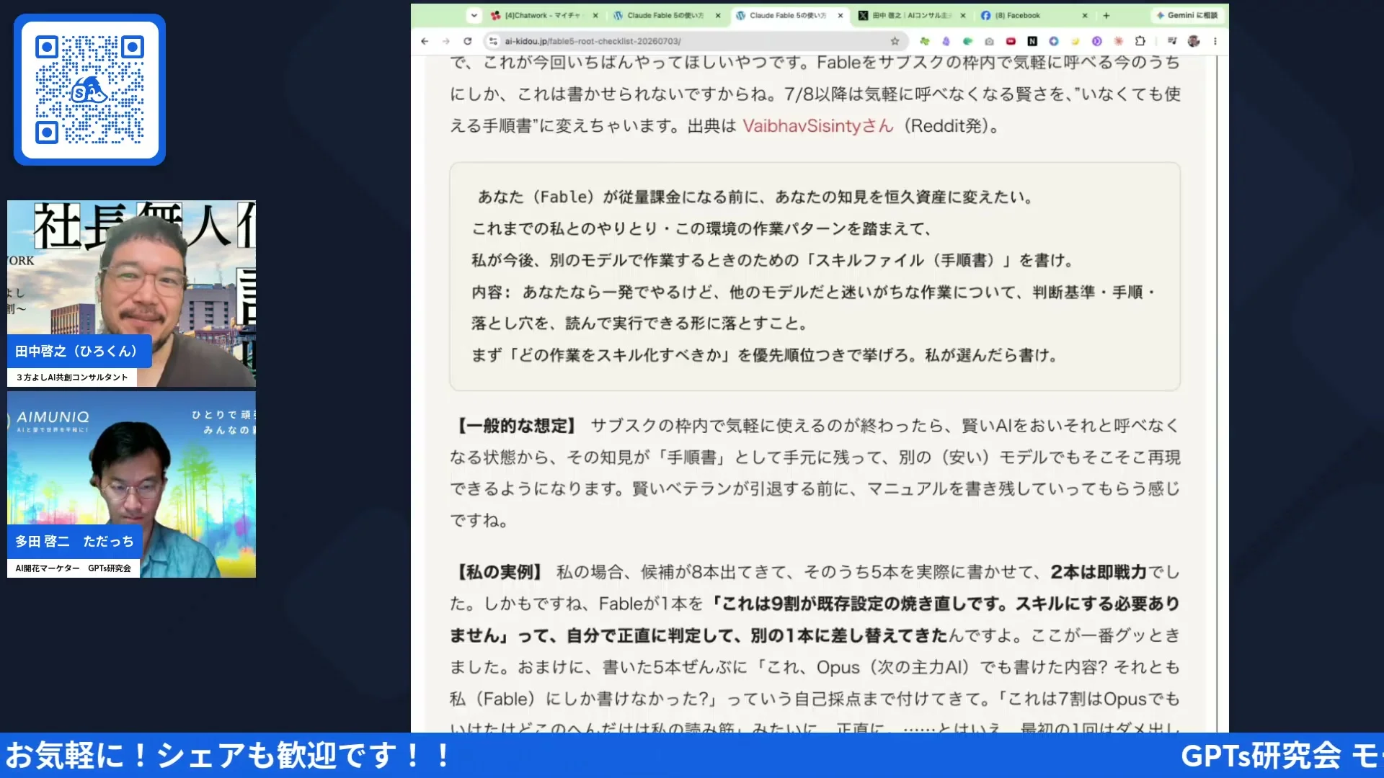This screenshot has height=778, width=1384.
Task: Click the 田中啓之 webcam video
Action: pos(131,293)
